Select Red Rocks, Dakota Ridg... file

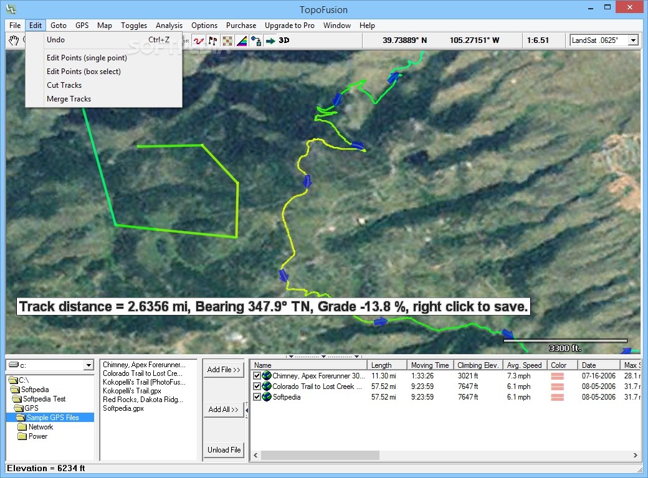[x=143, y=399]
